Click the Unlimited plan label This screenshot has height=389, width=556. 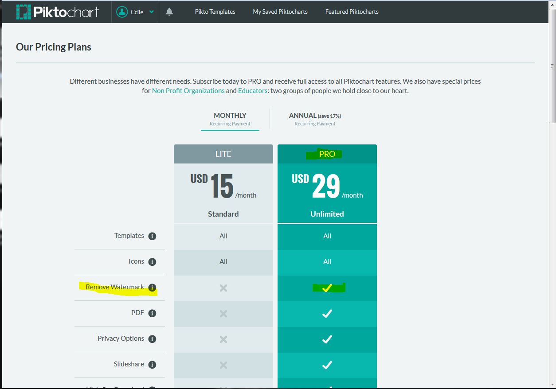[327, 214]
